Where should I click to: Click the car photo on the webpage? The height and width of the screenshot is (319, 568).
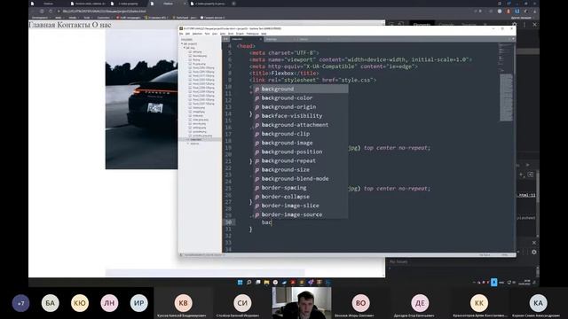coord(142,99)
